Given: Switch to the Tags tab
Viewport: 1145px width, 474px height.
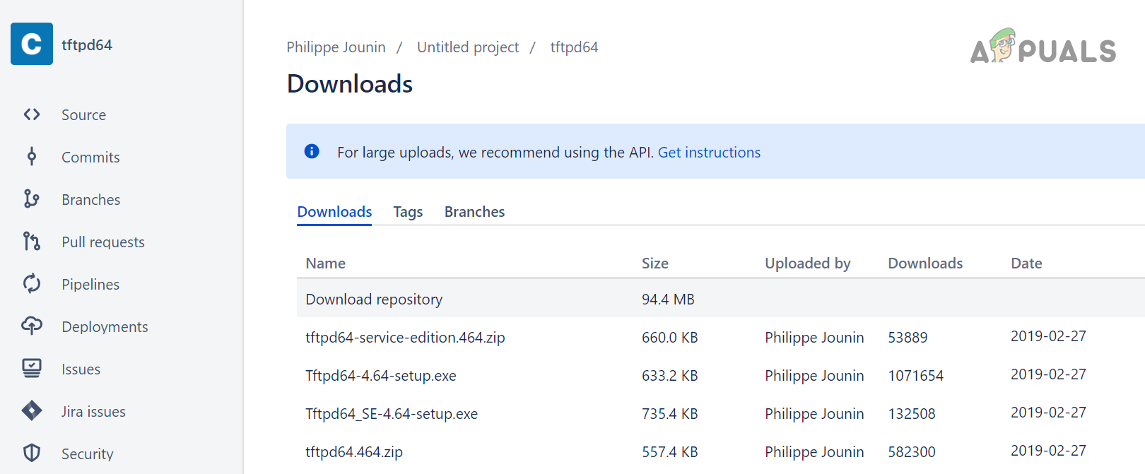Looking at the screenshot, I should pos(408,212).
